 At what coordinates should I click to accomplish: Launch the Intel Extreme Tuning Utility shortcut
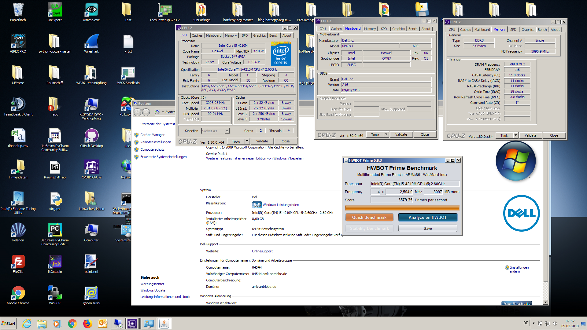[x=18, y=203]
